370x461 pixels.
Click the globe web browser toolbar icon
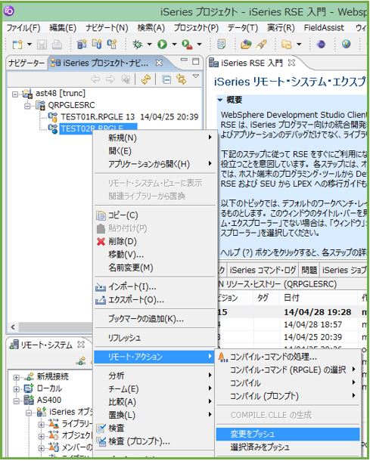[347, 44]
